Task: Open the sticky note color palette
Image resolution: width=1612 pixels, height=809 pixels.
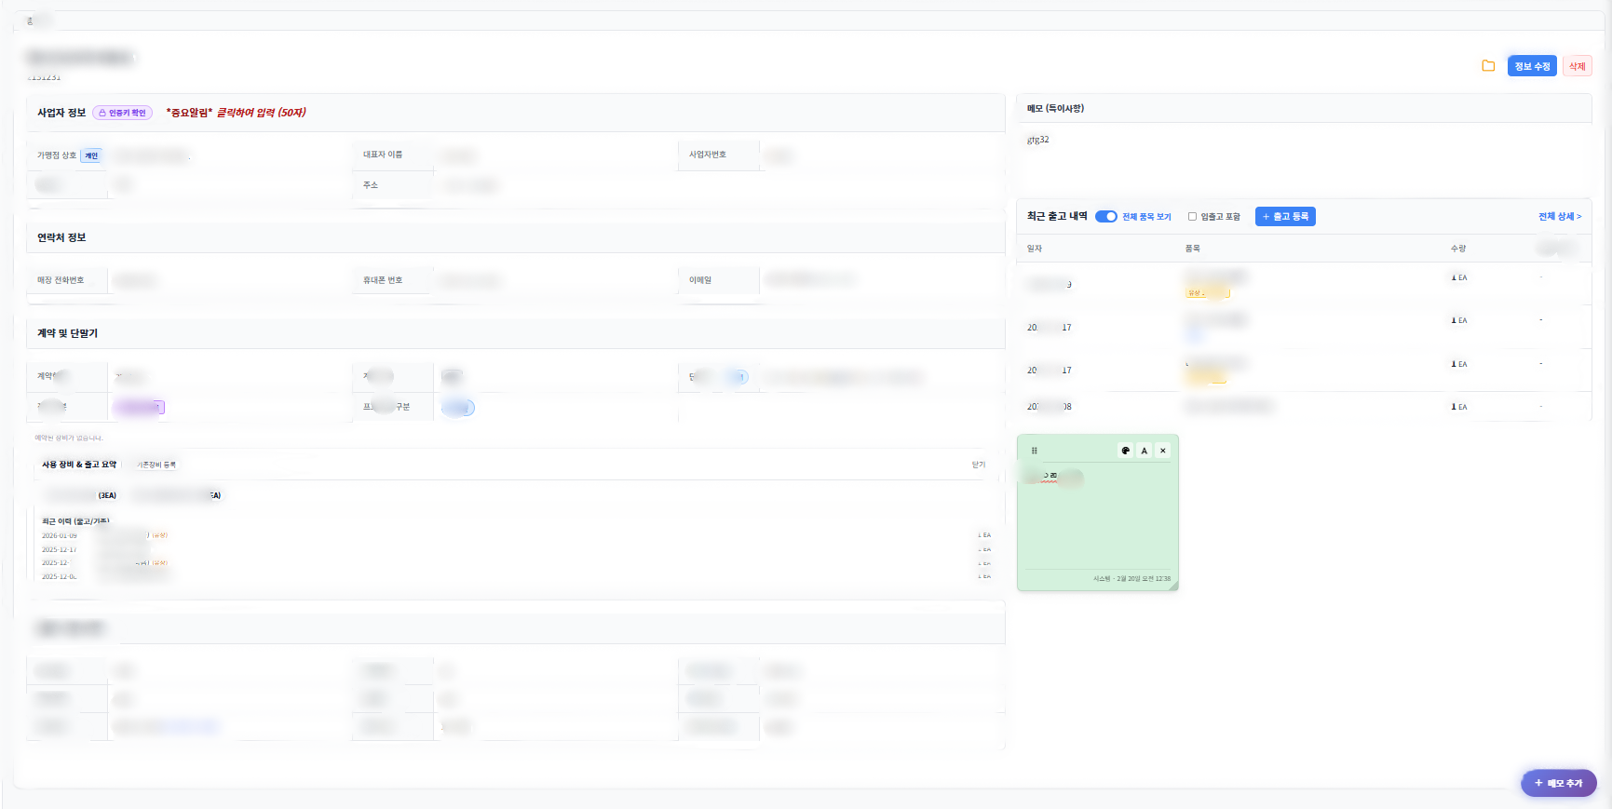Action: tap(1125, 451)
